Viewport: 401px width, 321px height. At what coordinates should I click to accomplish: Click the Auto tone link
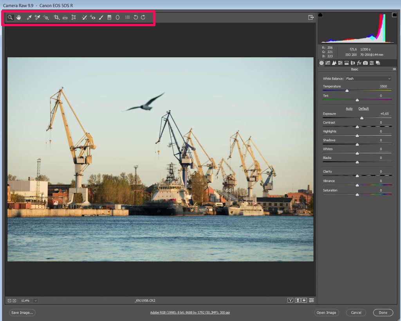coord(349,108)
